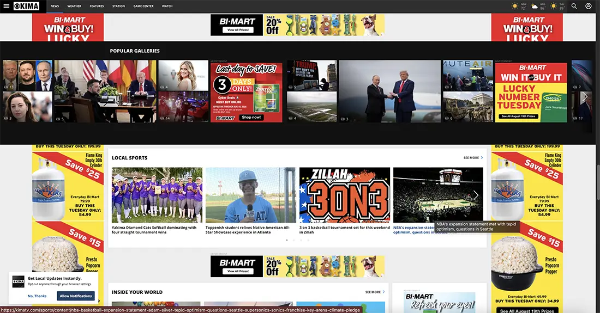Advance Popular Galleries with the right arrow
This screenshot has height=313, width=600.
point(585,97)
